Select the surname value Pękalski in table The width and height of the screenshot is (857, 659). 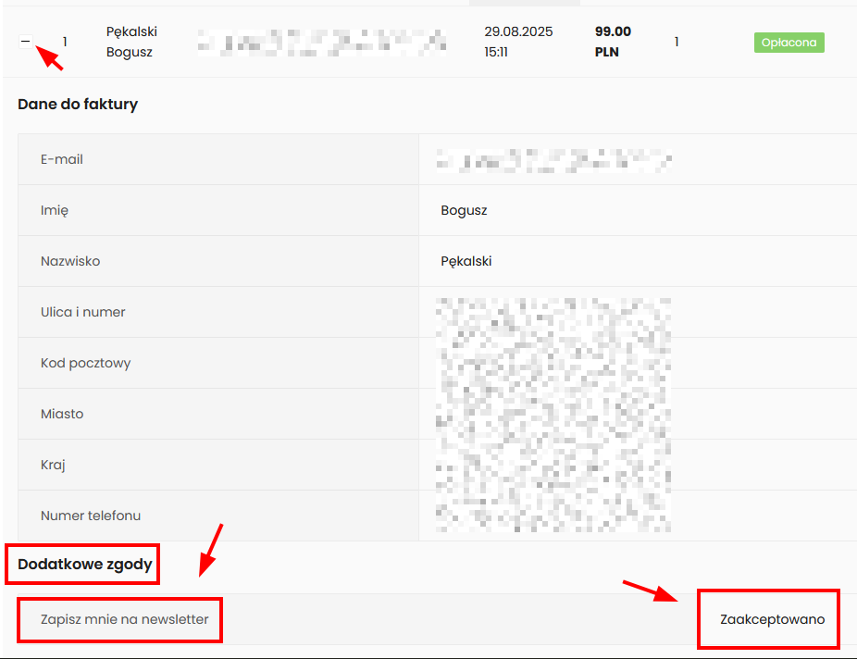[x=466, y=261]
